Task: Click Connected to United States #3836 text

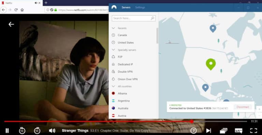Action: 190,108
